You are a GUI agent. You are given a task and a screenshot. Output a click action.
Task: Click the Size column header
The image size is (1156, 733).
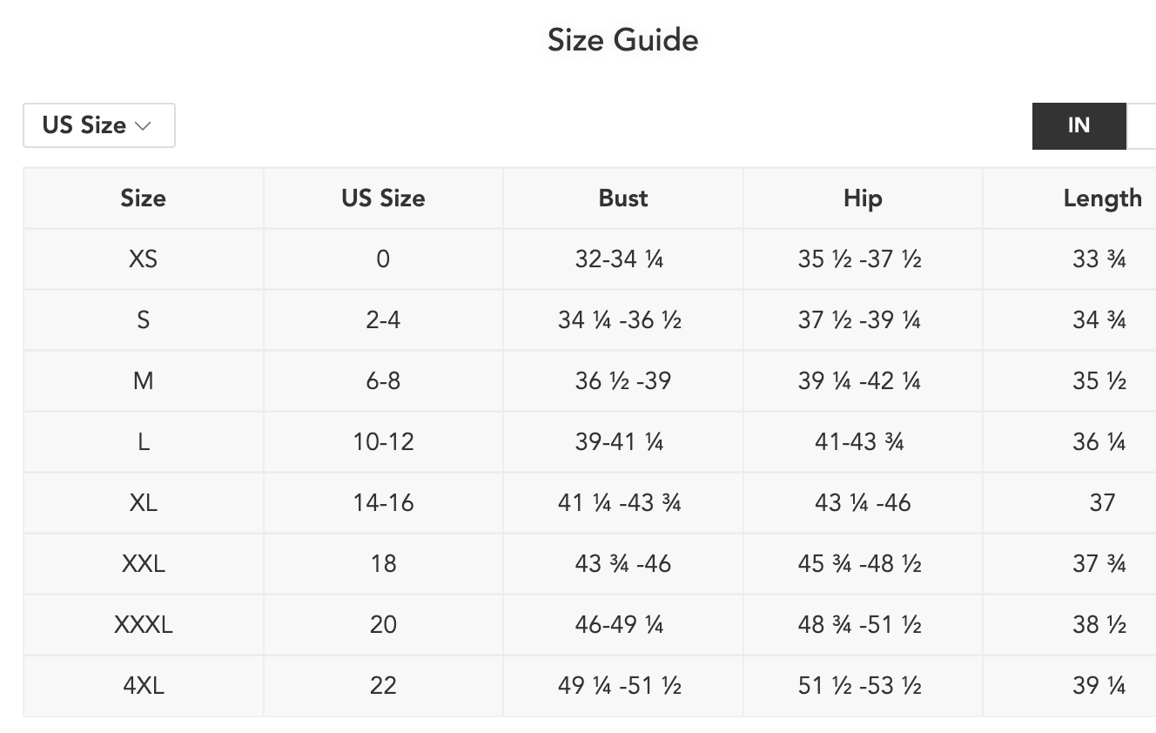[143, 198]
